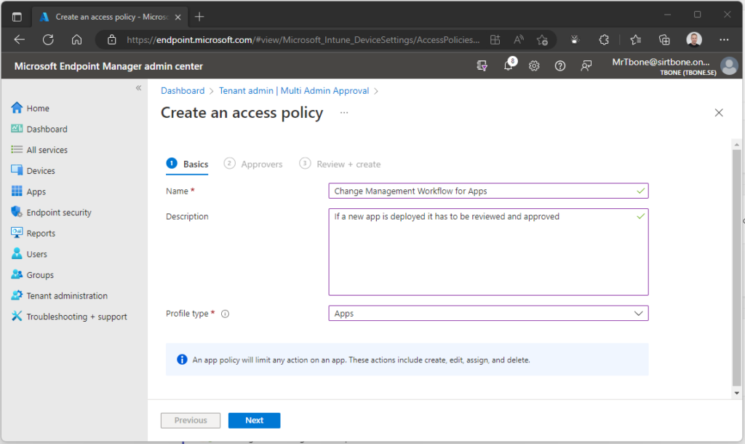Switch to the Approvers step tab
Screen dimensions: 745x444
click(253, 164)
